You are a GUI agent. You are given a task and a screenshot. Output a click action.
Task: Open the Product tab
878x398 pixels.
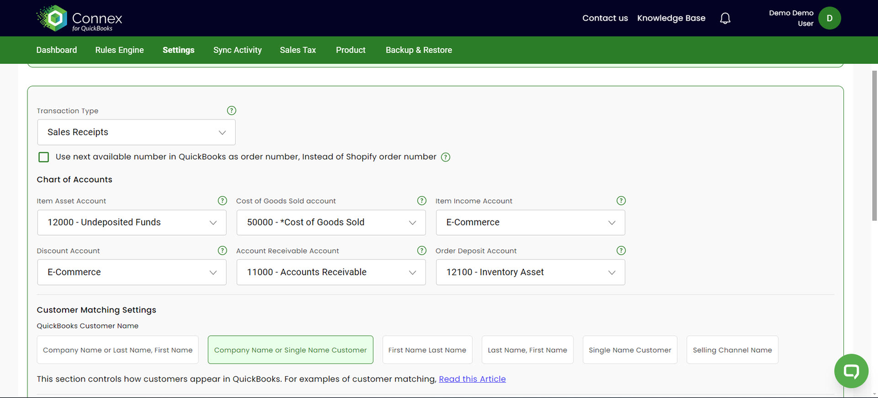click(351, 50)
